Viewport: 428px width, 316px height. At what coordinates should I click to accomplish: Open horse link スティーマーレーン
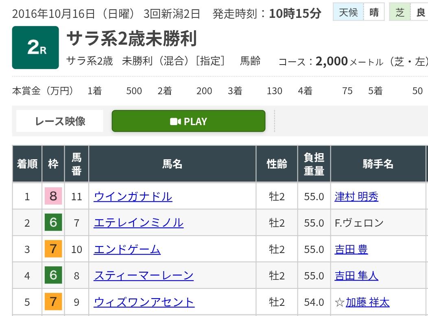point(143,276)
